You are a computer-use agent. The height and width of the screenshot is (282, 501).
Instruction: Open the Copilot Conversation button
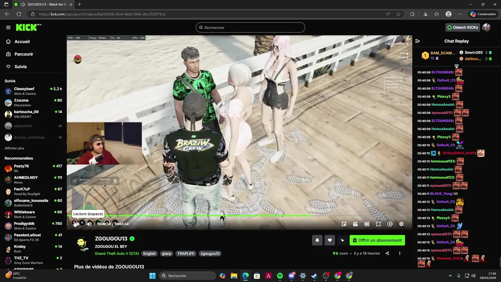click(483, 14)
